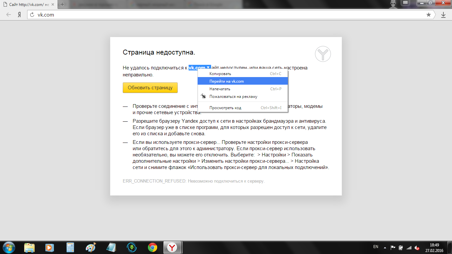Reload the page with the refresh icon
This screenshot has width=452, height=254.
click(x=31, y=15)
